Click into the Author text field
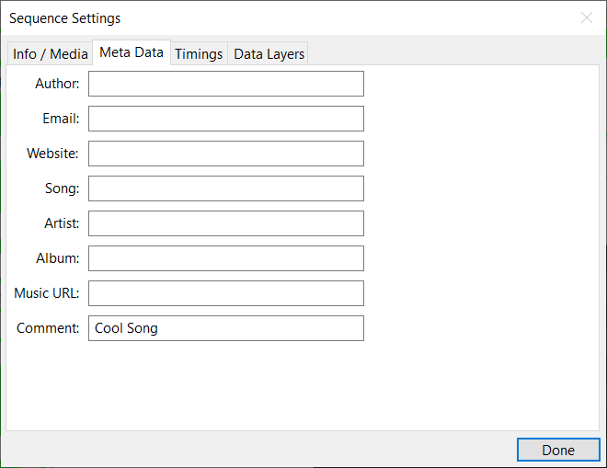Image resolution: width=607 pixels, height=468 pixels. 225,84
